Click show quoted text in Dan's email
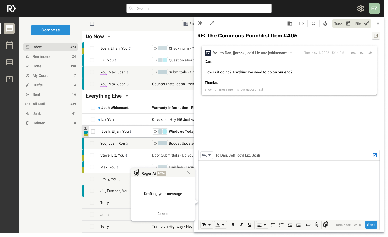Image resolution: width=388 pixels, height=237 pixels. pyautogui.click(x=250, y=89)
